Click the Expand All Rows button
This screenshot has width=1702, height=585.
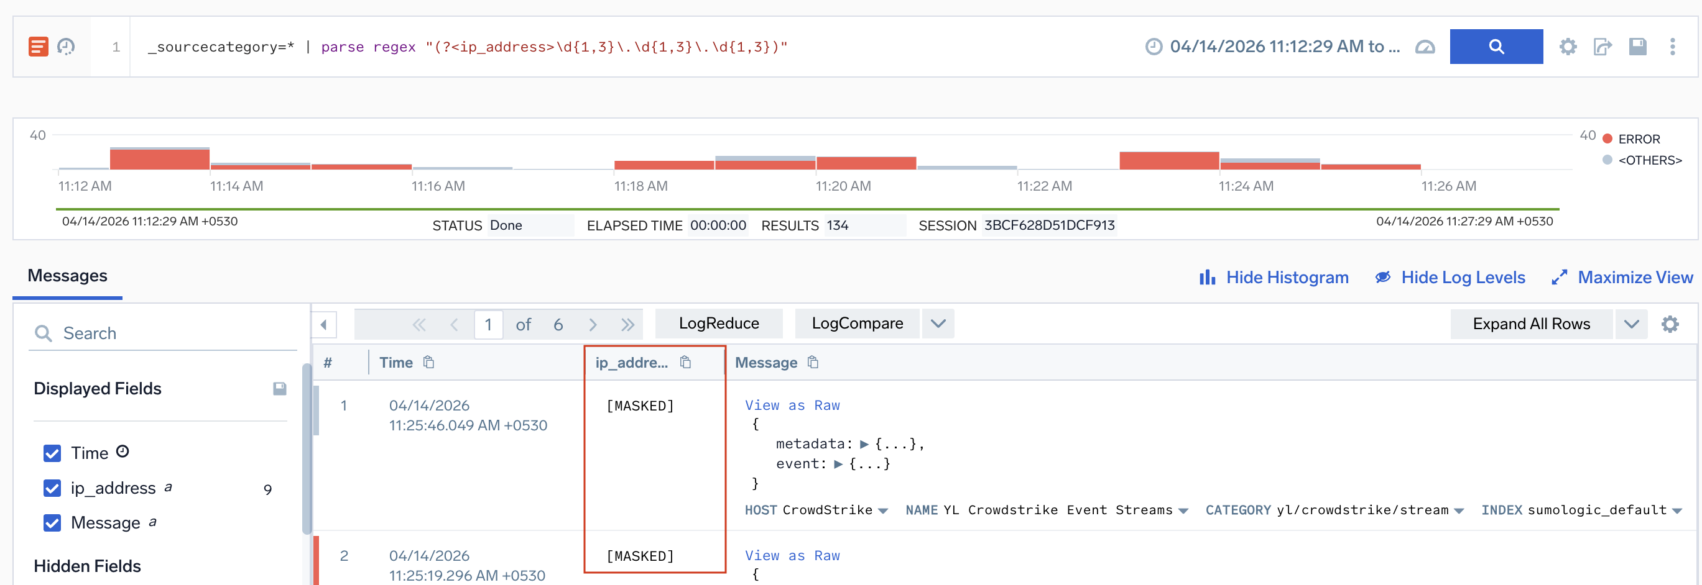pos(1531,324)
